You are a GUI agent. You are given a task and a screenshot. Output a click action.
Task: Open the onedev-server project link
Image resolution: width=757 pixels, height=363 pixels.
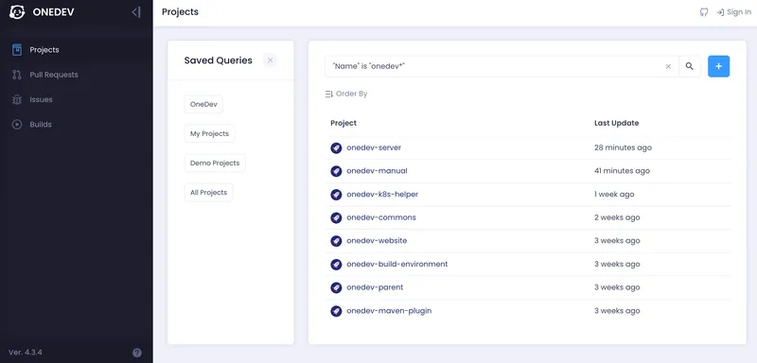tap(374, 147)
